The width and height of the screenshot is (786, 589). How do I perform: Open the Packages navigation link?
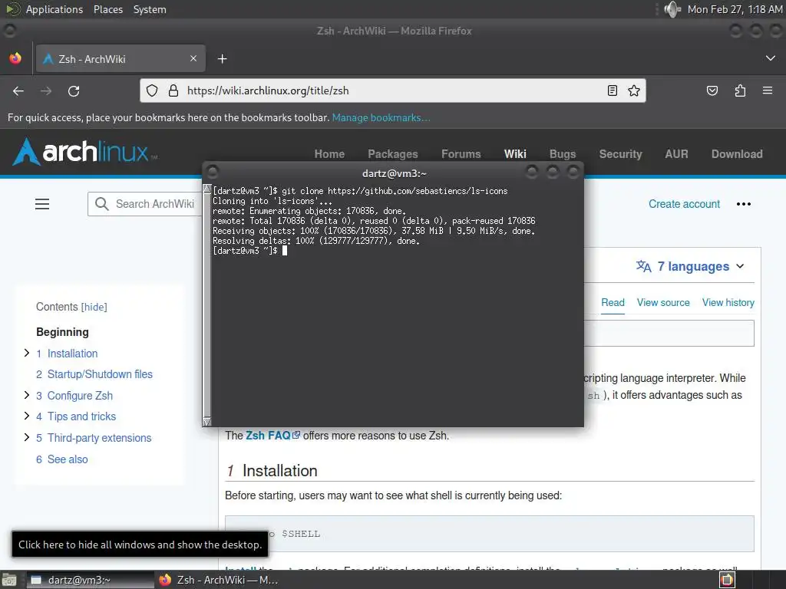[393, 153]
